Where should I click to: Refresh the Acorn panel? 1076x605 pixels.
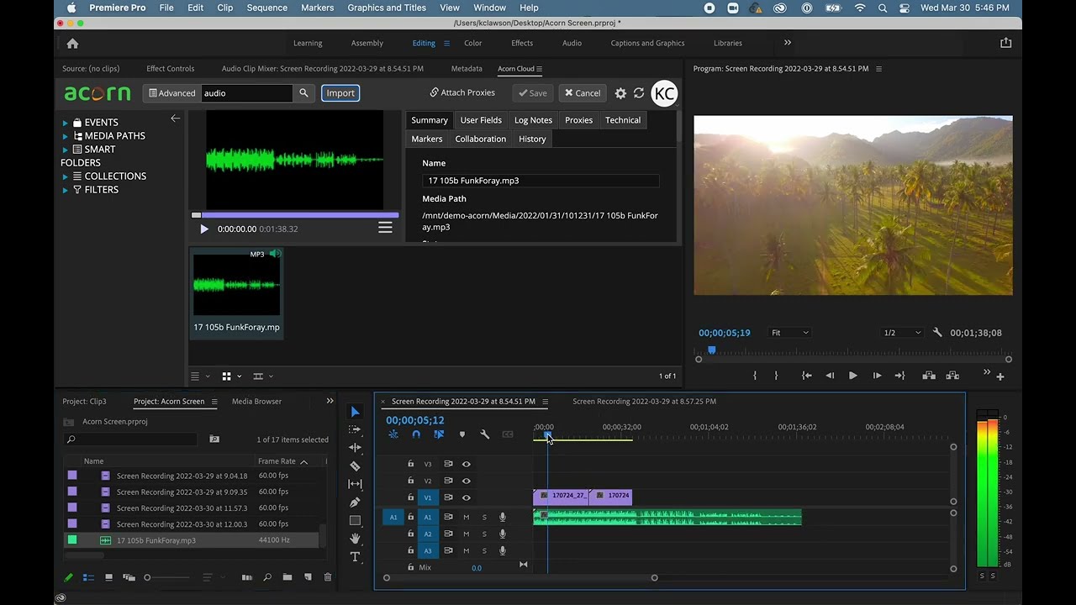coord(639,93)
